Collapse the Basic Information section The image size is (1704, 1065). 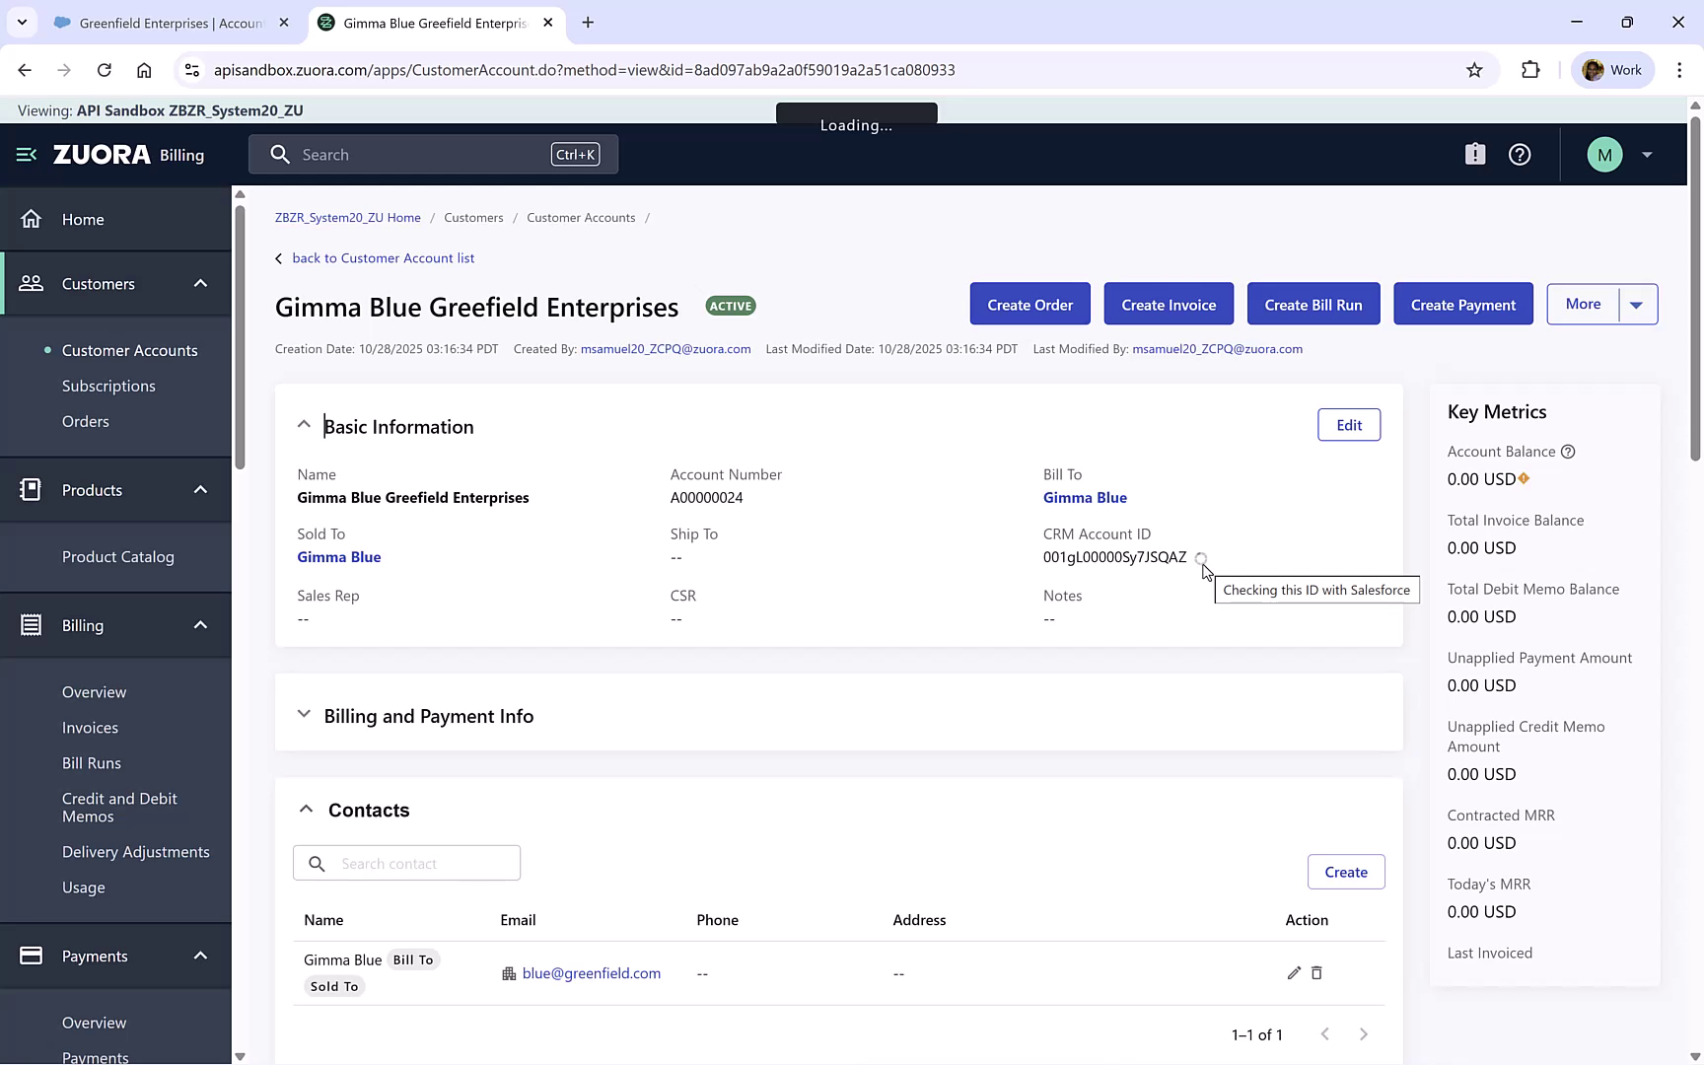304,423
